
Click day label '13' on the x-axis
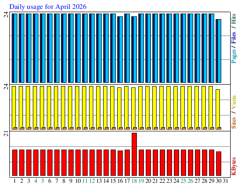click(x=99, y=181)
